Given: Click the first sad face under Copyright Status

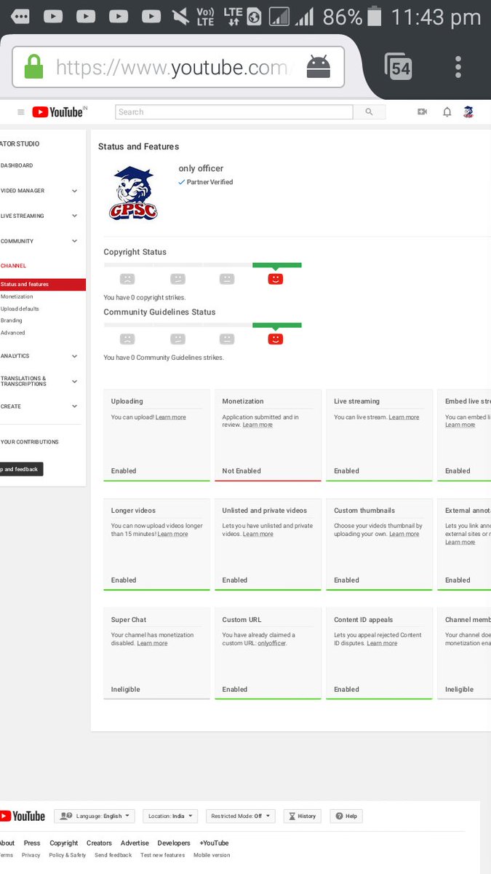Looking at the screenshot, I should tap(127, 279).
